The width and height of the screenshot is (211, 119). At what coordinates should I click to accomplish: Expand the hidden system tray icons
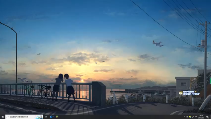tap(185, 117)
